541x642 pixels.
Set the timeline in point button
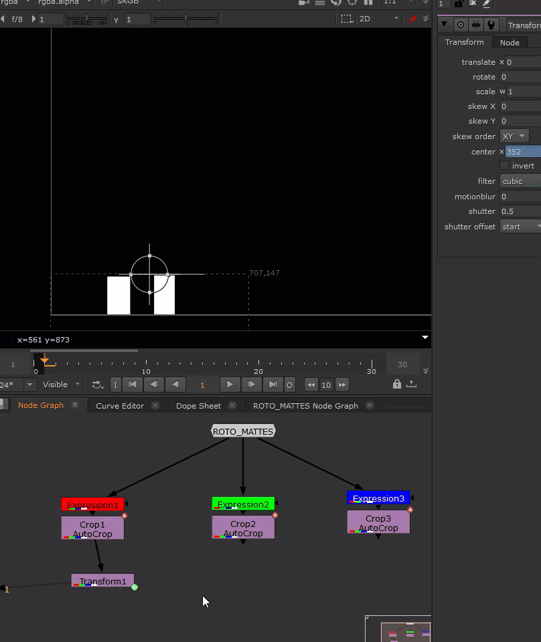(x=116, y=385)
